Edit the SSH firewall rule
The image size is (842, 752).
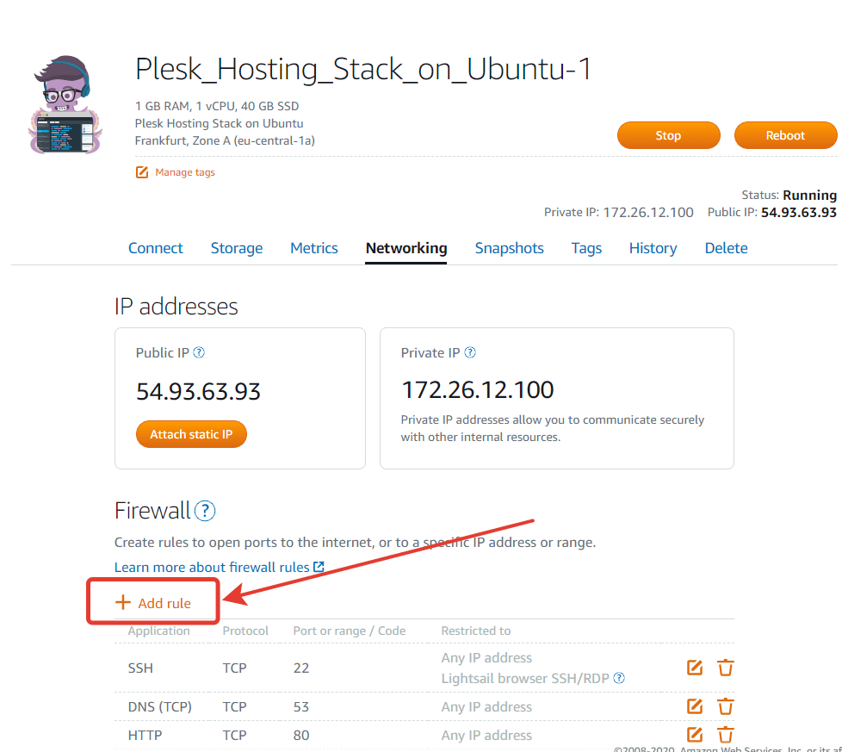[695, 667]
